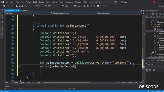Click the Pending Changes Filter icon in Solution Explorer
Screen dimensions: 164x92
click(x=160, y=14)
